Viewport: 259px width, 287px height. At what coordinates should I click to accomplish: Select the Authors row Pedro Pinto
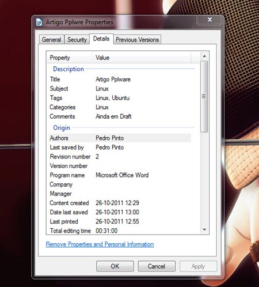(120, 138)
